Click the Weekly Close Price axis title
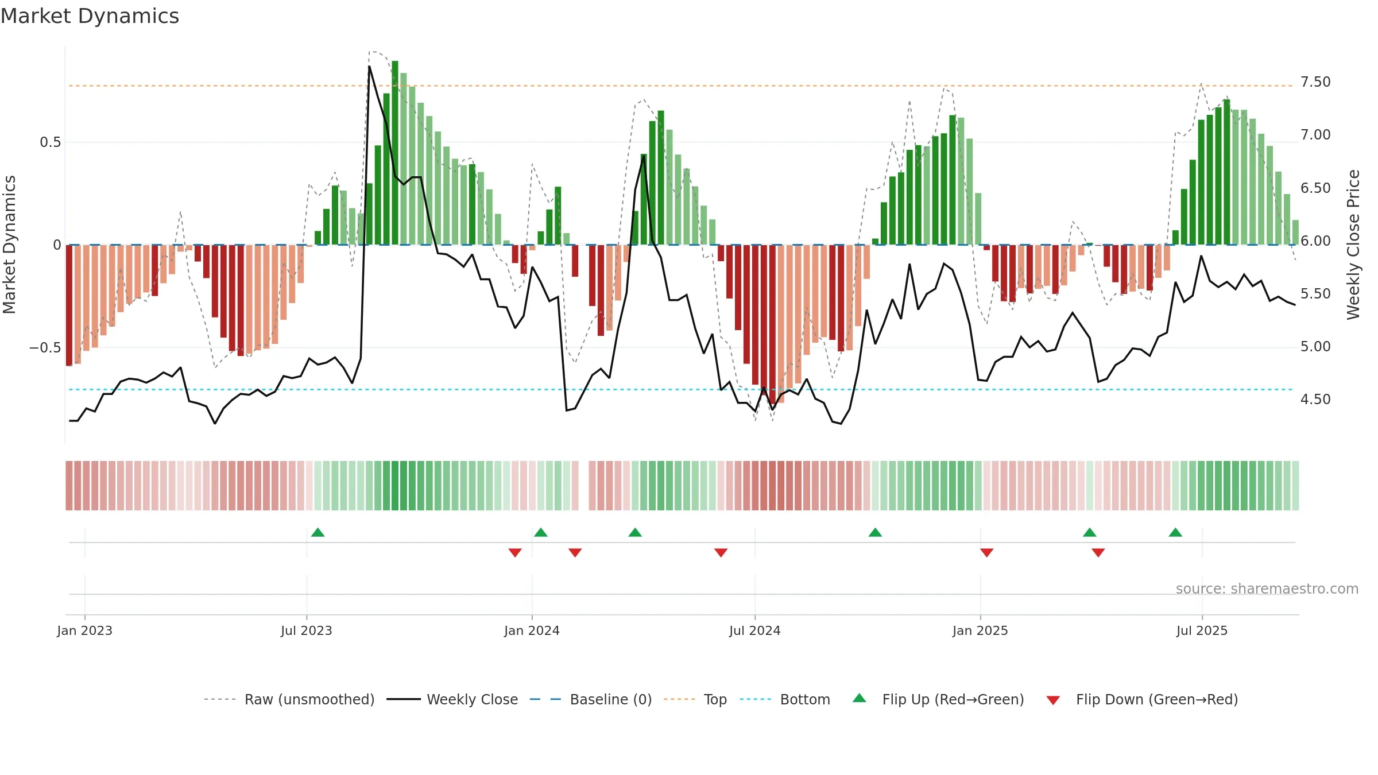Image resolution: width=1378 pixels, height=775 pixels. [1354, 245]
